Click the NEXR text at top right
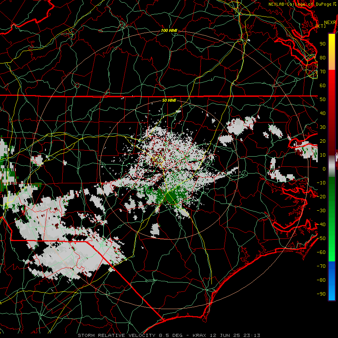This screenshot has height=338, width=338. click(330, 23)
